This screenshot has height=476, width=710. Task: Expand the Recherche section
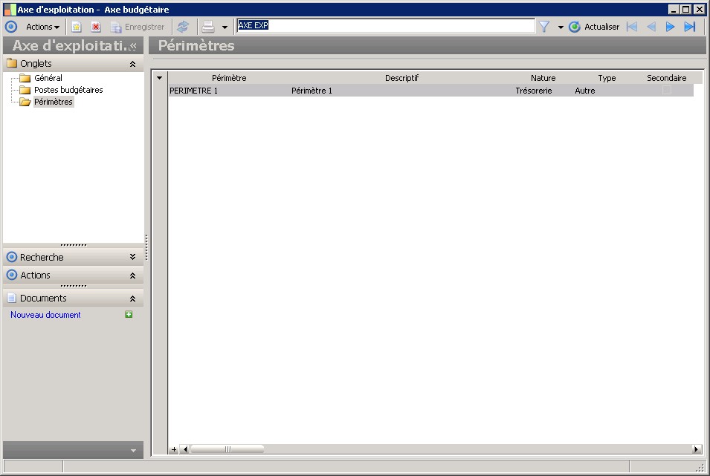[x=132, y=257]
